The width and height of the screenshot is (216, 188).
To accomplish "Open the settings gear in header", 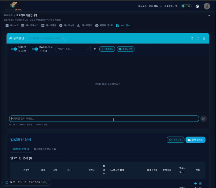I will [197, 6].
